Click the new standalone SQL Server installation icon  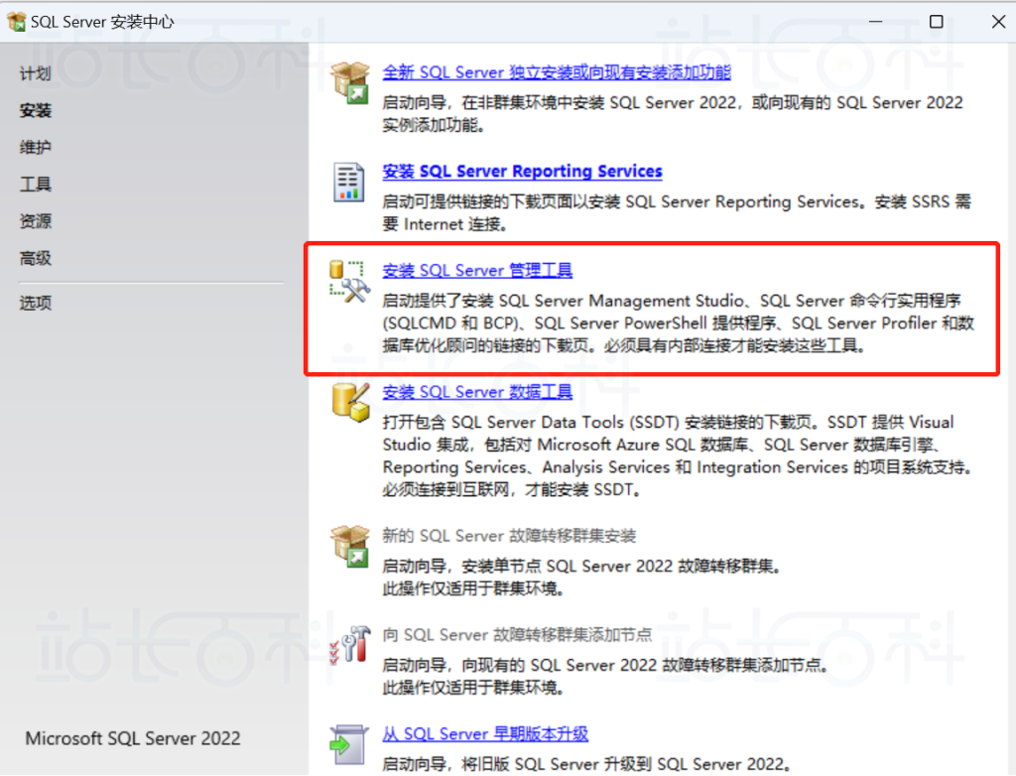point(350,83)
